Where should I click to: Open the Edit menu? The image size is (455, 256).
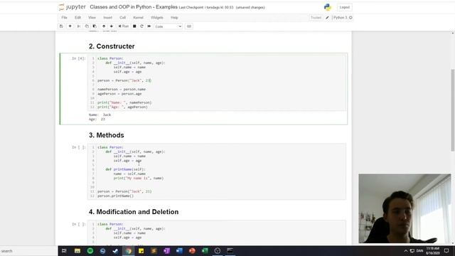[77, 17]
